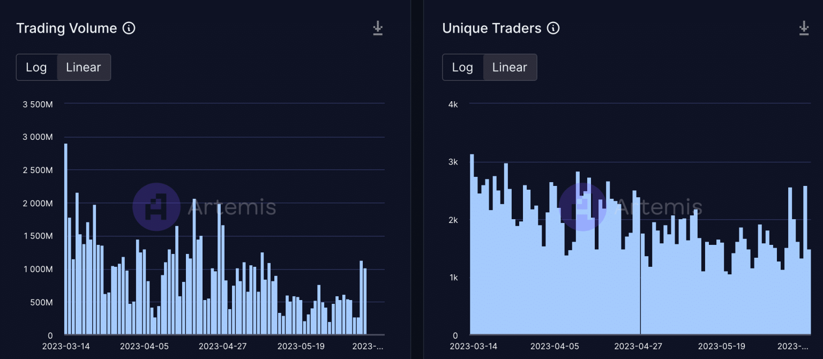Click 2023-05-19 date label under Trading Volume
This screenshot has width=823, height=359.
click(301, 346)
